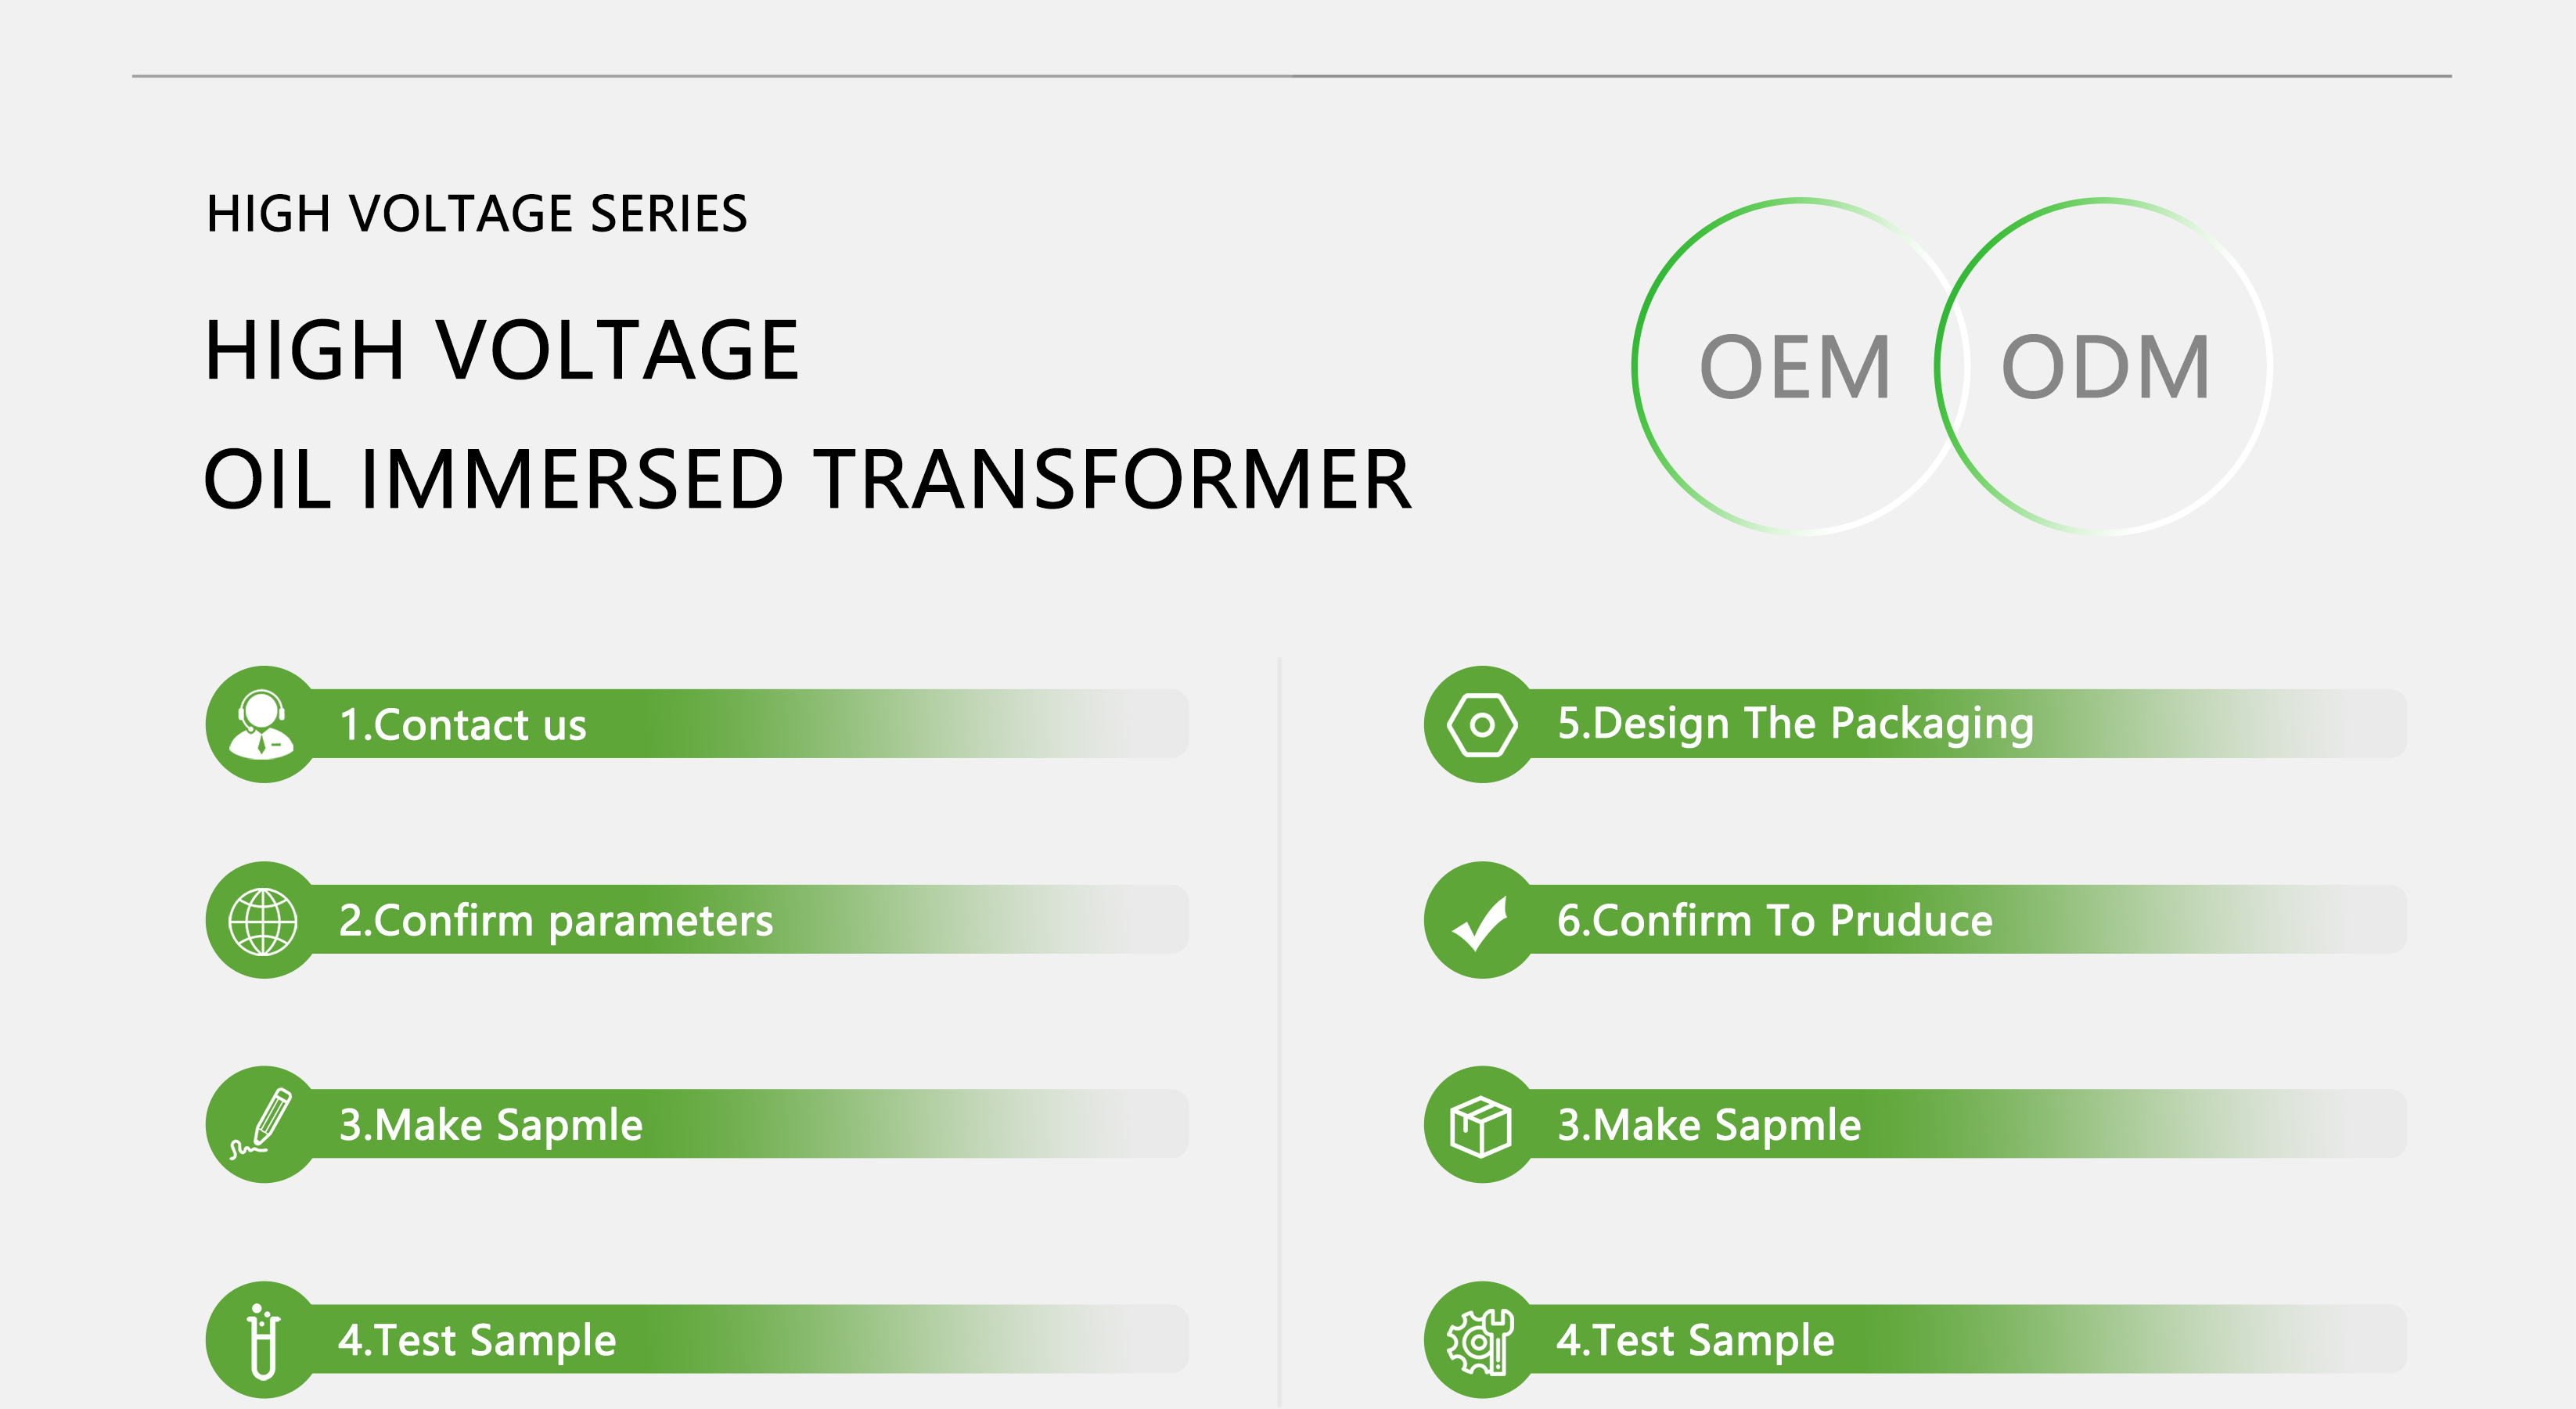
Task: Click the globe icon beside Confirm parameters
Action: pos(263,921)
